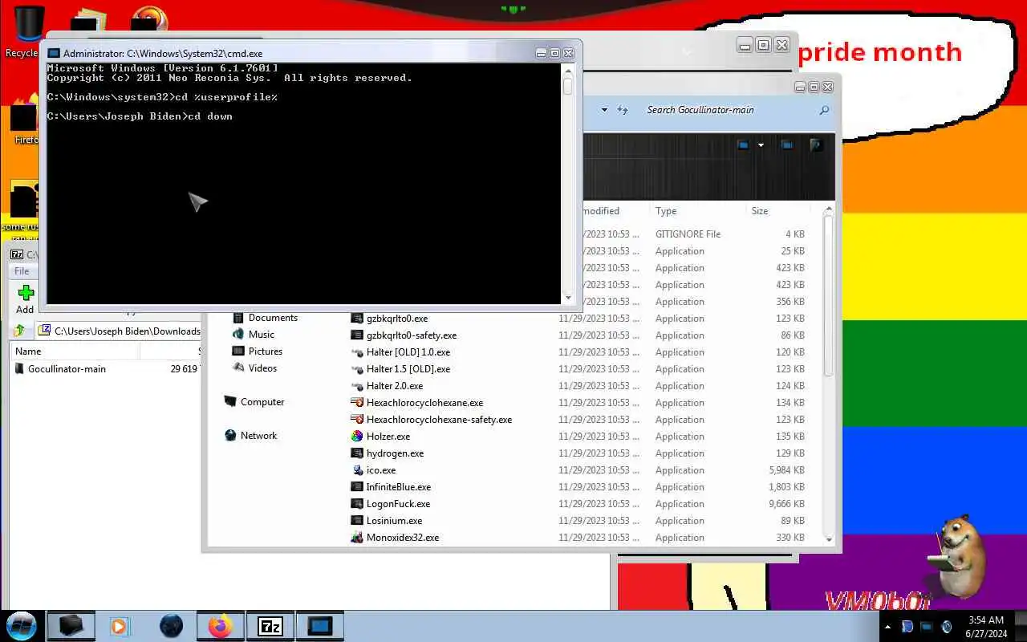
Task: Select InfiniteBlue.exe in the file list
Action: tap(399, 487)
